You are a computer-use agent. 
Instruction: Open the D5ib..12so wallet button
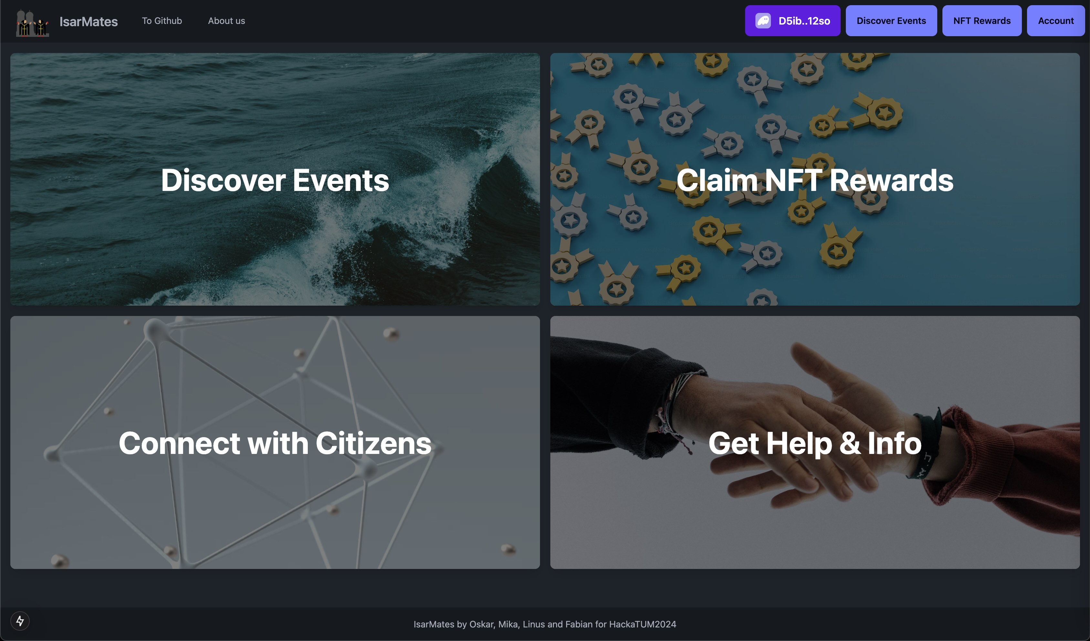click(793, 21)
